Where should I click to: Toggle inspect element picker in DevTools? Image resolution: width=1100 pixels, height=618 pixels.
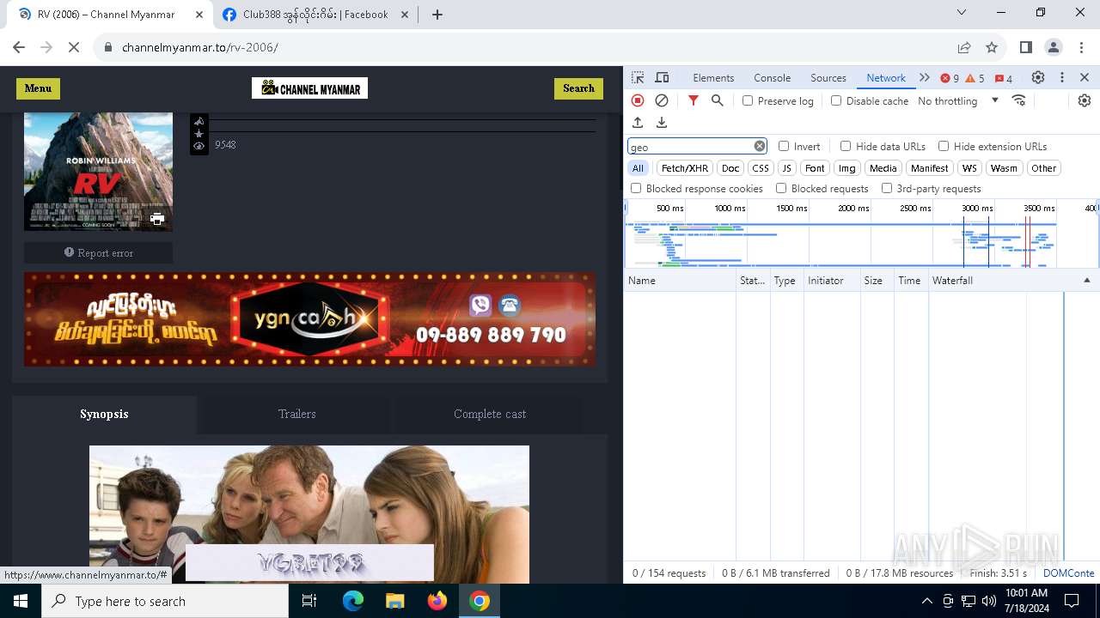pos(638,77)
